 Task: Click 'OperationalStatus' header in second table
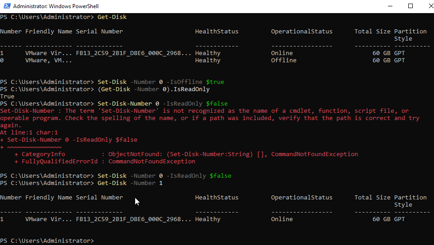click(x=302, y=198)
